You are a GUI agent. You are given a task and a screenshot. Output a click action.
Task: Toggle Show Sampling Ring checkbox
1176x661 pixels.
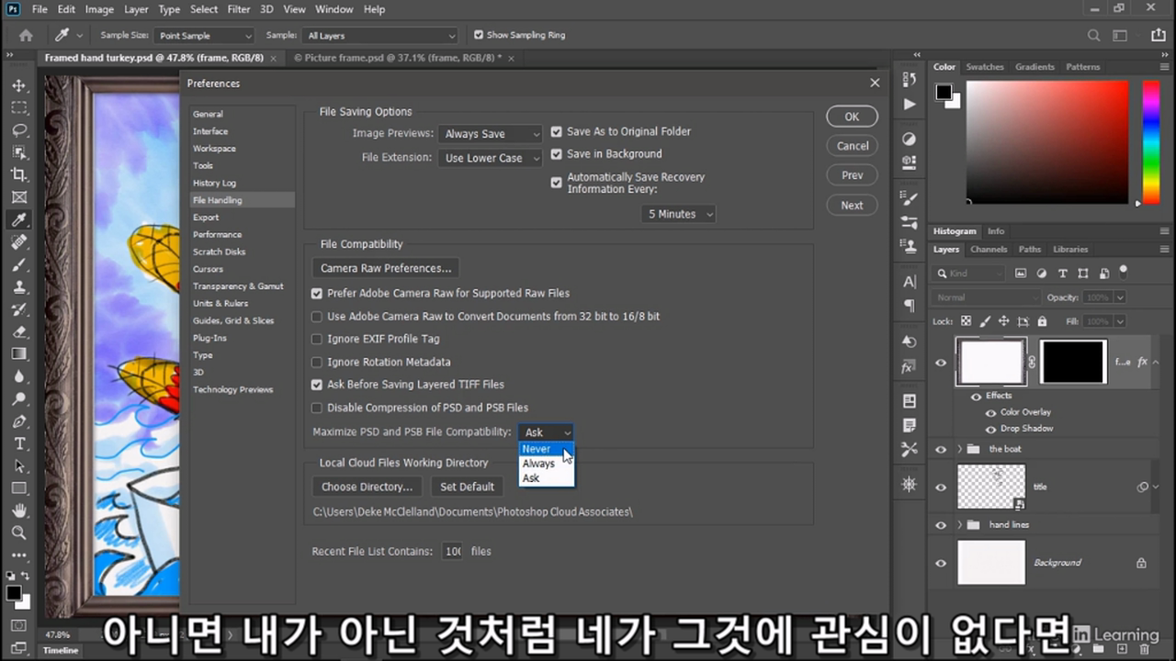click(x=478, y=35)
